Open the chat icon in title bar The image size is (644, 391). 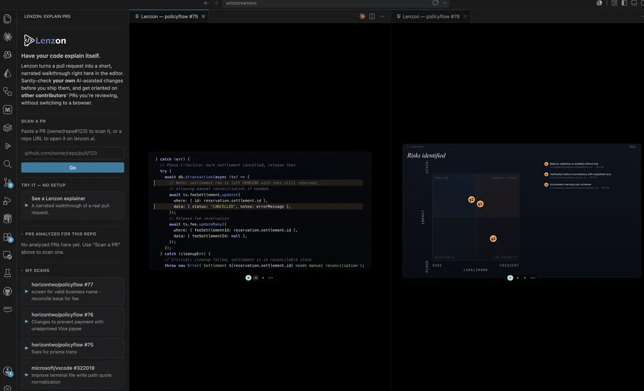pos(436,3)
